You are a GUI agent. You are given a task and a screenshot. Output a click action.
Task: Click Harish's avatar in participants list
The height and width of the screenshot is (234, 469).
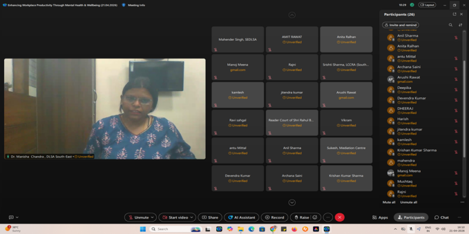pos(391,121)
